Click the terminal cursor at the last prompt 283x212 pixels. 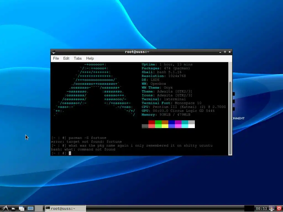tap(70, 153)
